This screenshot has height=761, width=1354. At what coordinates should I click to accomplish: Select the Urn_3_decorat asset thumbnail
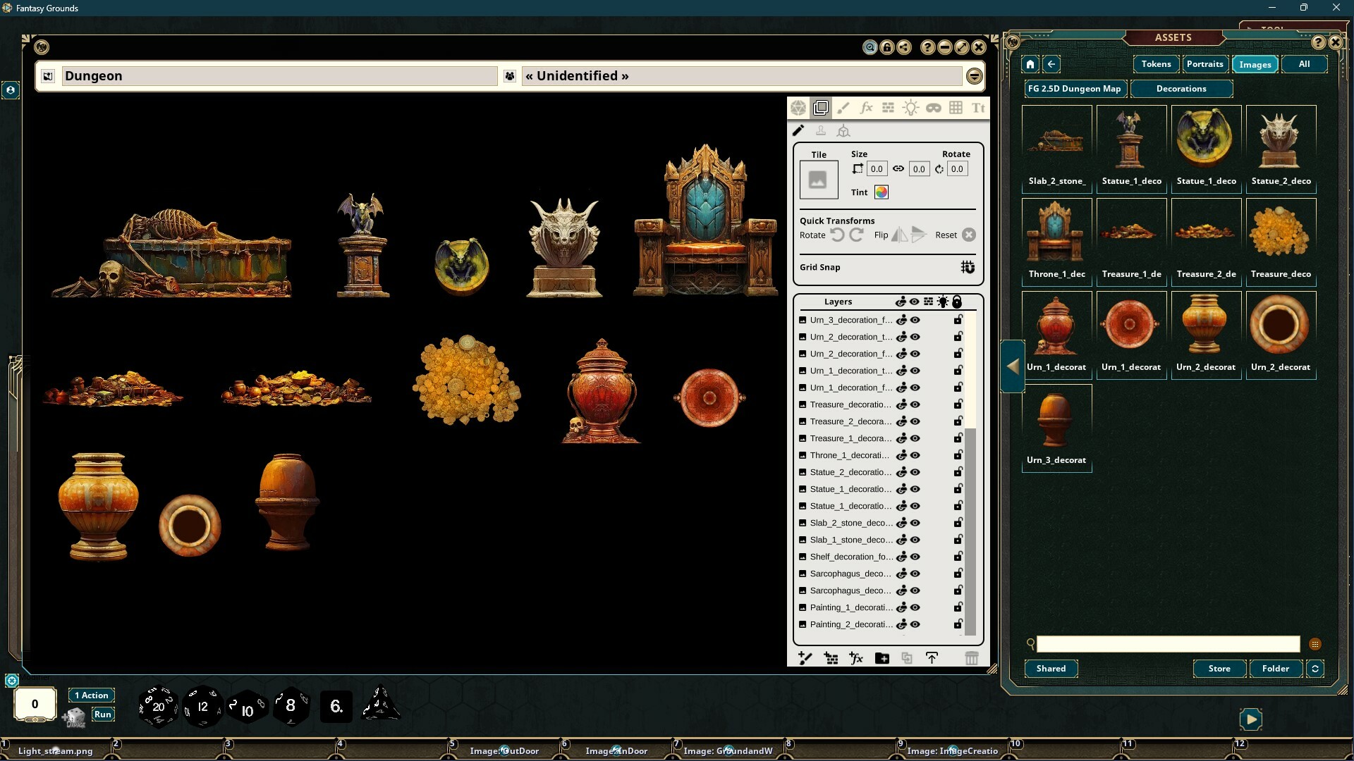(1056, 418)
